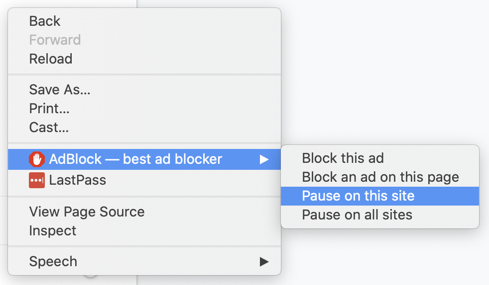Choose Back from the context menu
The height and width of the screenshot is (285, 489).
click(x=45, y=21)
